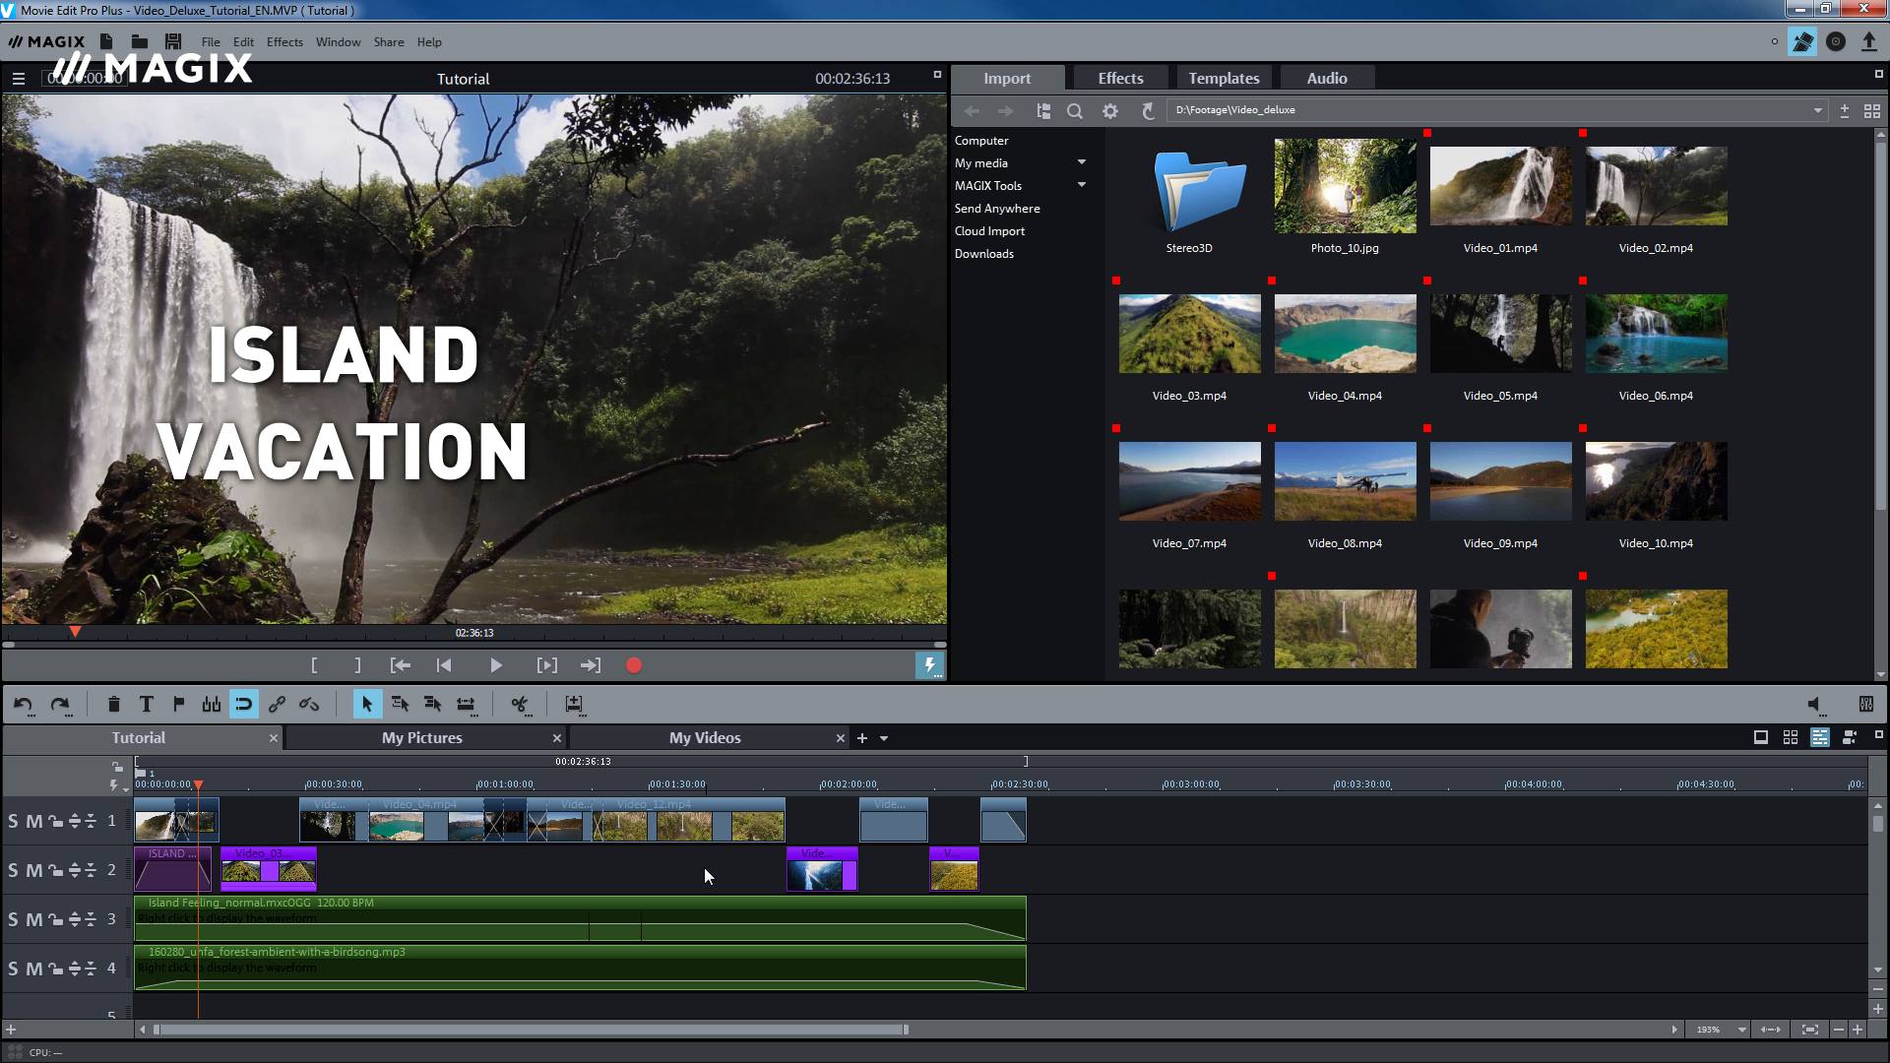Click the redo icon
This screenshot has width=1890, height=1063.
58,704
